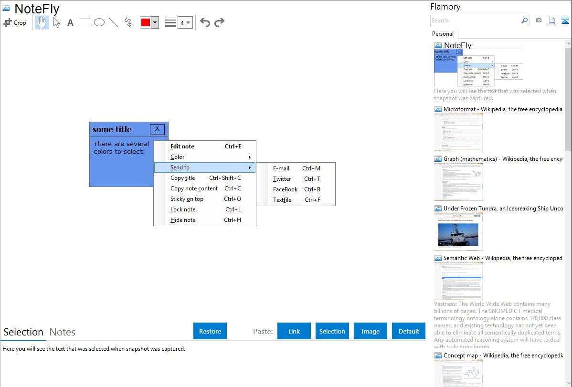Click the icon beside Semantic Web title

coord(438,258)
